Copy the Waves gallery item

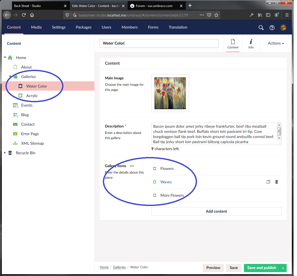[268, 182]
